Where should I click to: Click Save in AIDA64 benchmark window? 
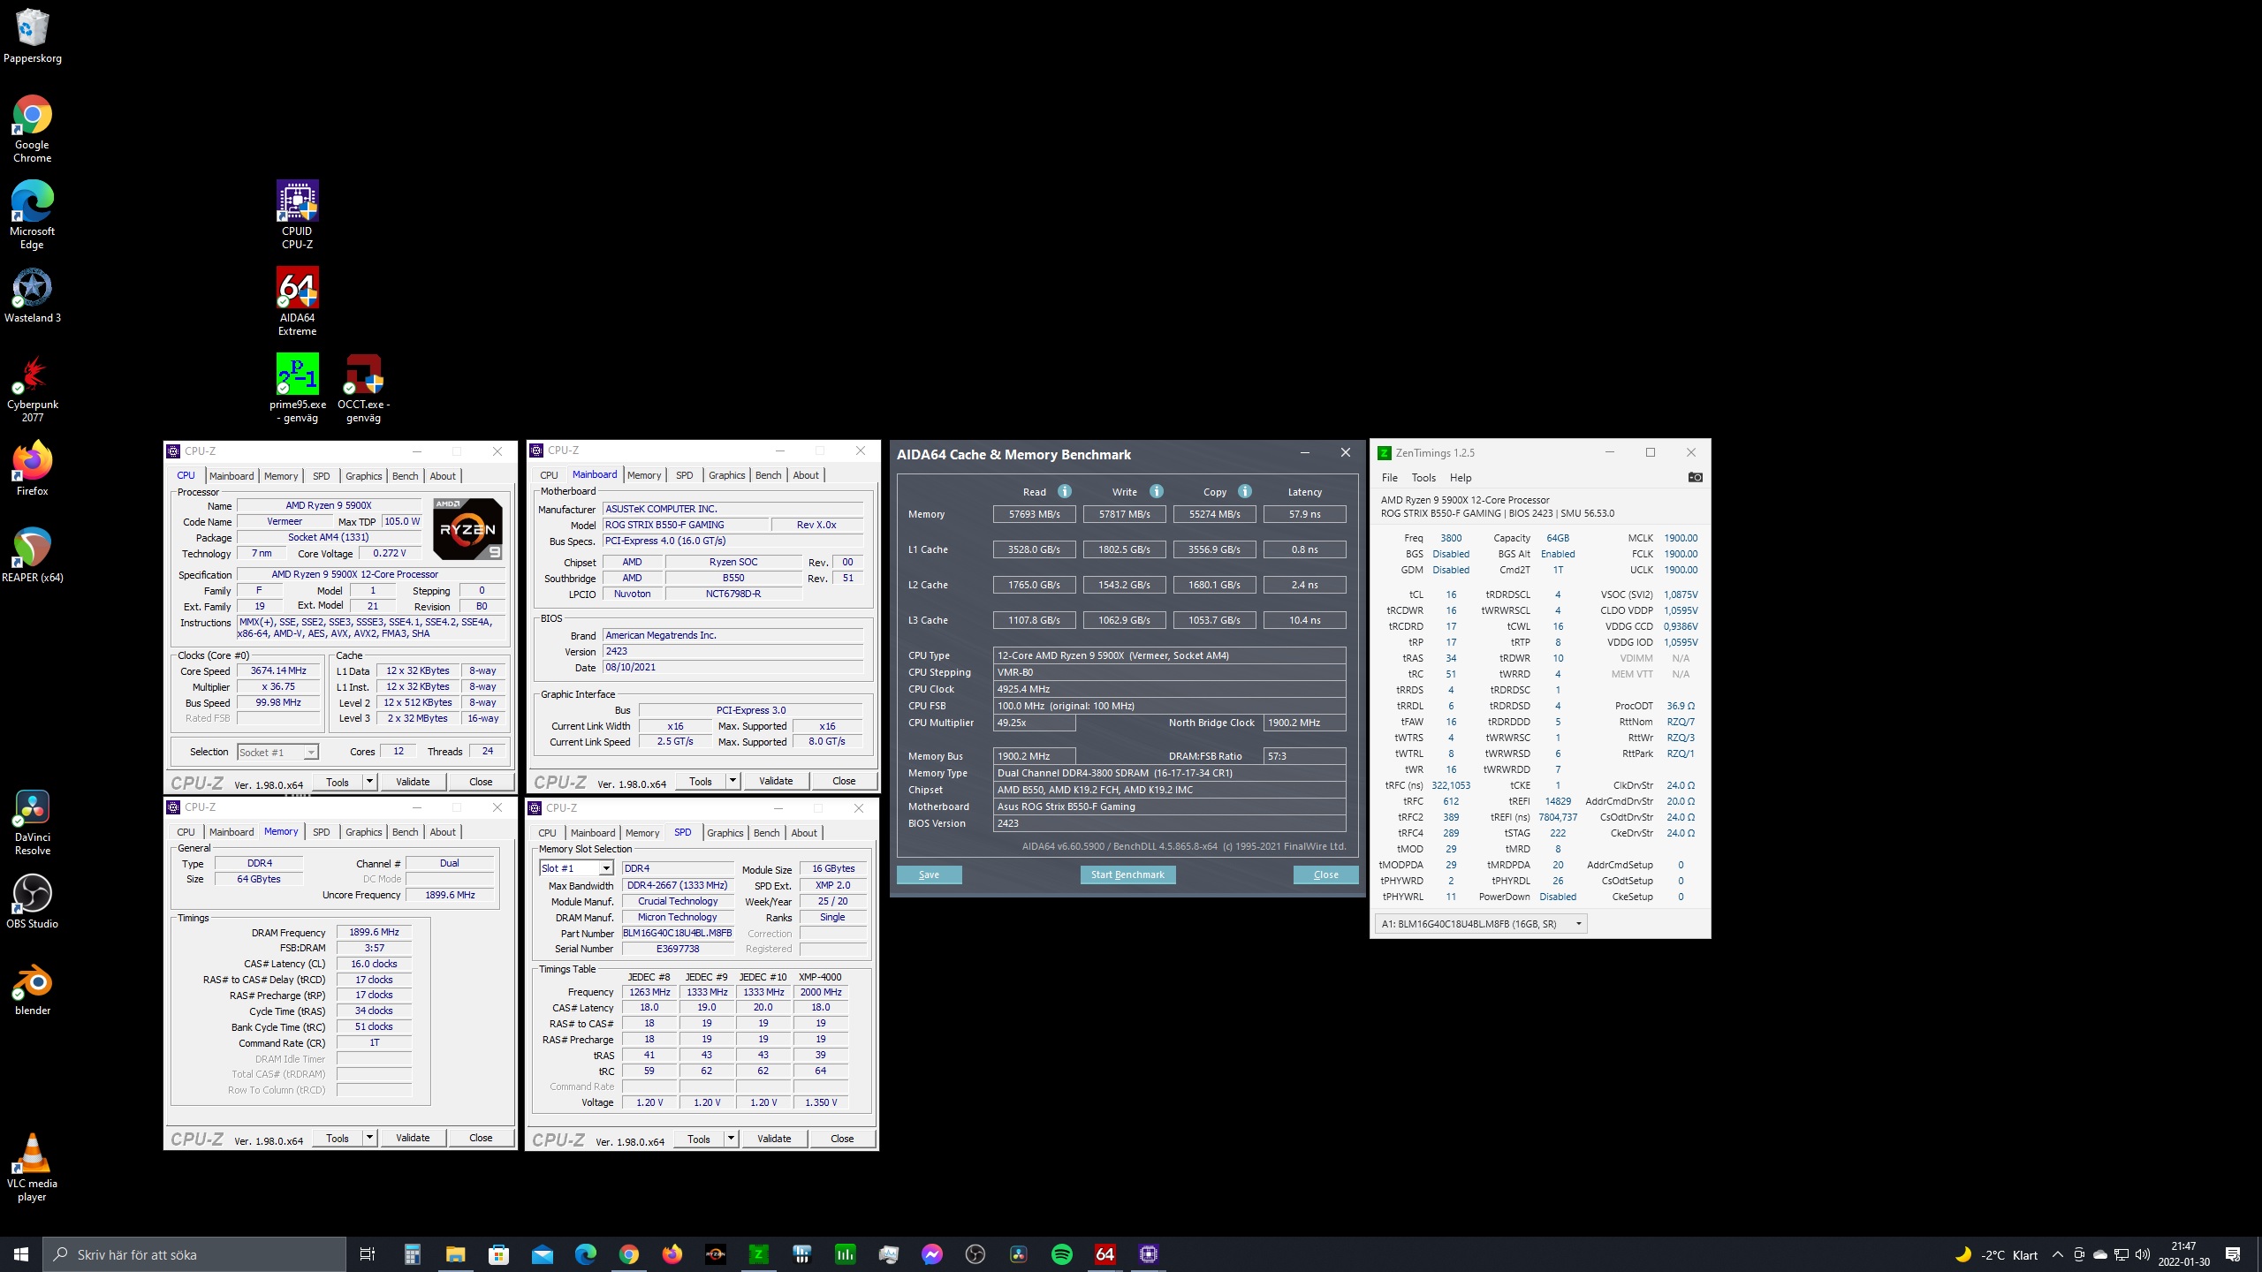(x=929, y=874)
